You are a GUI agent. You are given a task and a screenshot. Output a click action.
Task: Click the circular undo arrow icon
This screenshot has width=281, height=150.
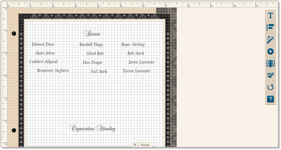270,87
